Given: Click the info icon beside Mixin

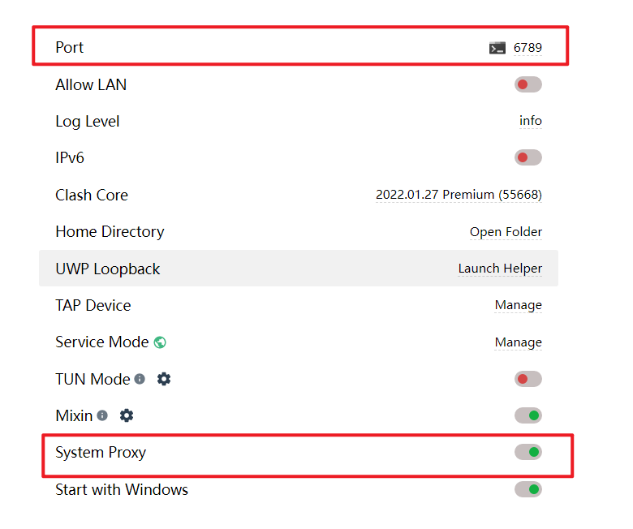Looking at the screenshot, I should tap(102, 415).
